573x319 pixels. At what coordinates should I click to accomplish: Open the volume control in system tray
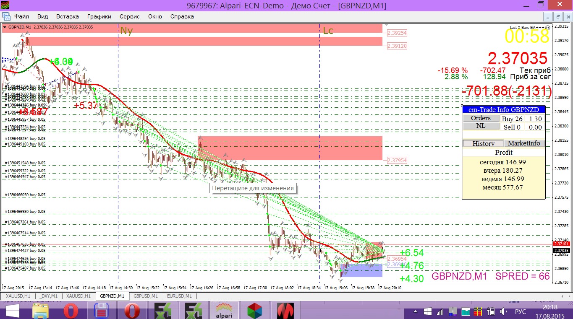coord(504,311)
